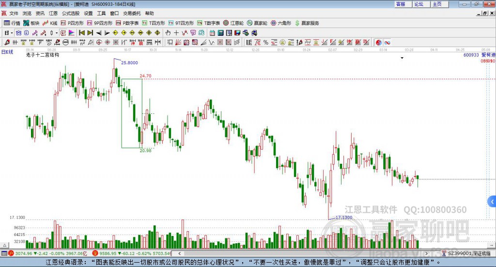This screenshot has width=496, height=267.
Task: Click the 深 index 9586.95 status entry
Action: pyautogui.click(x=132, y=253)
